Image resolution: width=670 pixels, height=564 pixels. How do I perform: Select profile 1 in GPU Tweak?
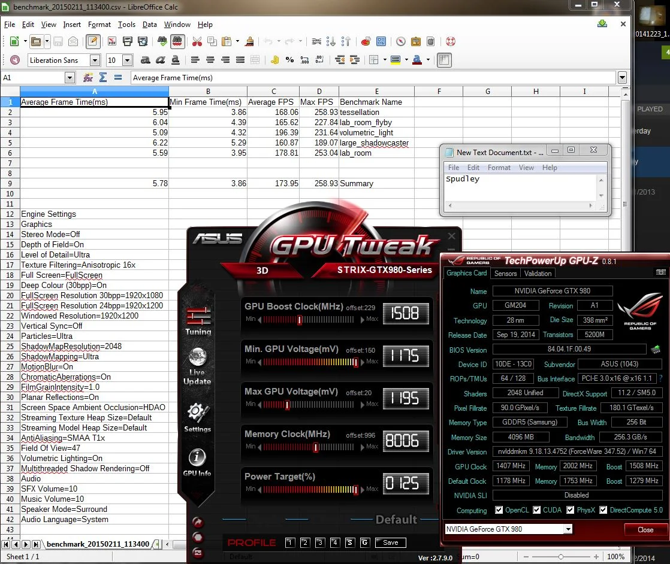coord(289,542)
